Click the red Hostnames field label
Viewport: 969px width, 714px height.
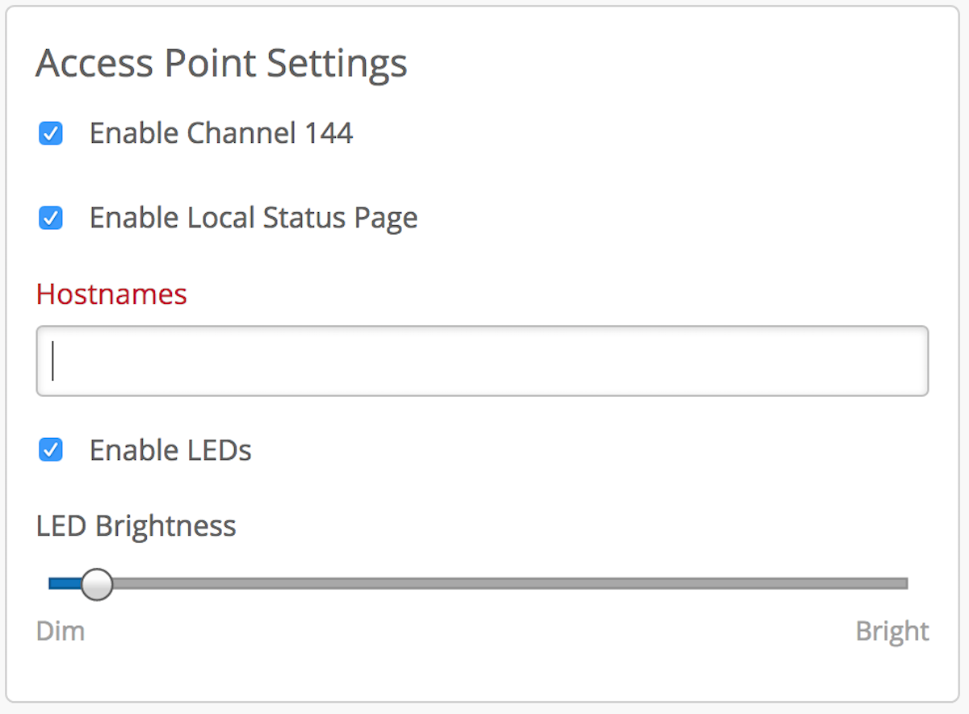coord(111,294)
